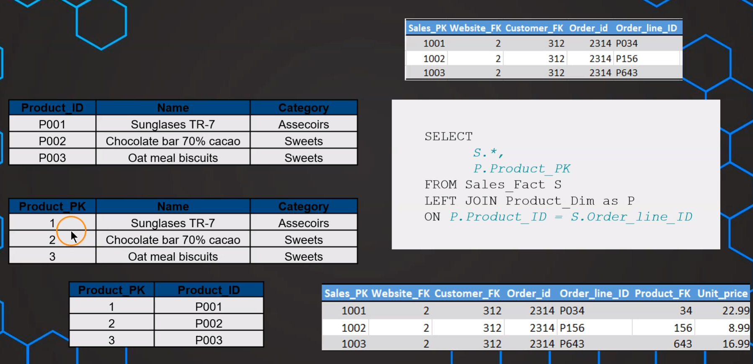Click Chocolate bar 70% cacao in P002 row
Image resolution: width=753 pixels, height=364 pixels.
coord(173,141)
